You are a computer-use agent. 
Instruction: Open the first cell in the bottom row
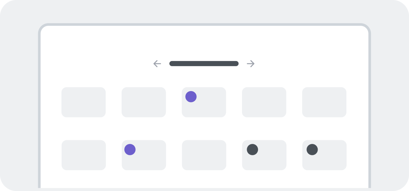point(84,155)
